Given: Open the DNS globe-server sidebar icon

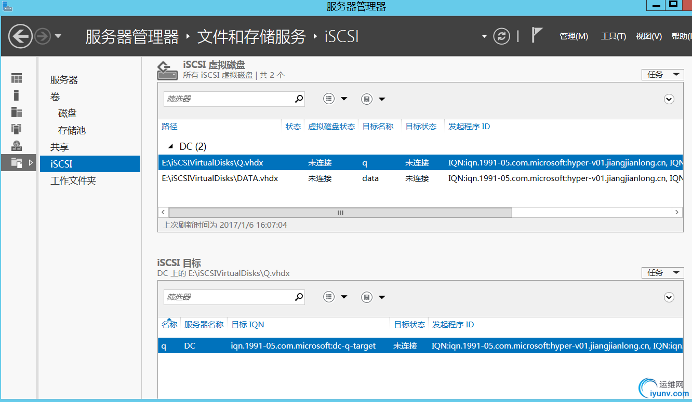Looking at the screenshot, I should point(17,146).
